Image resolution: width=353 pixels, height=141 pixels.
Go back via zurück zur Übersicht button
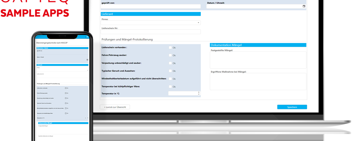pos(115,107)
